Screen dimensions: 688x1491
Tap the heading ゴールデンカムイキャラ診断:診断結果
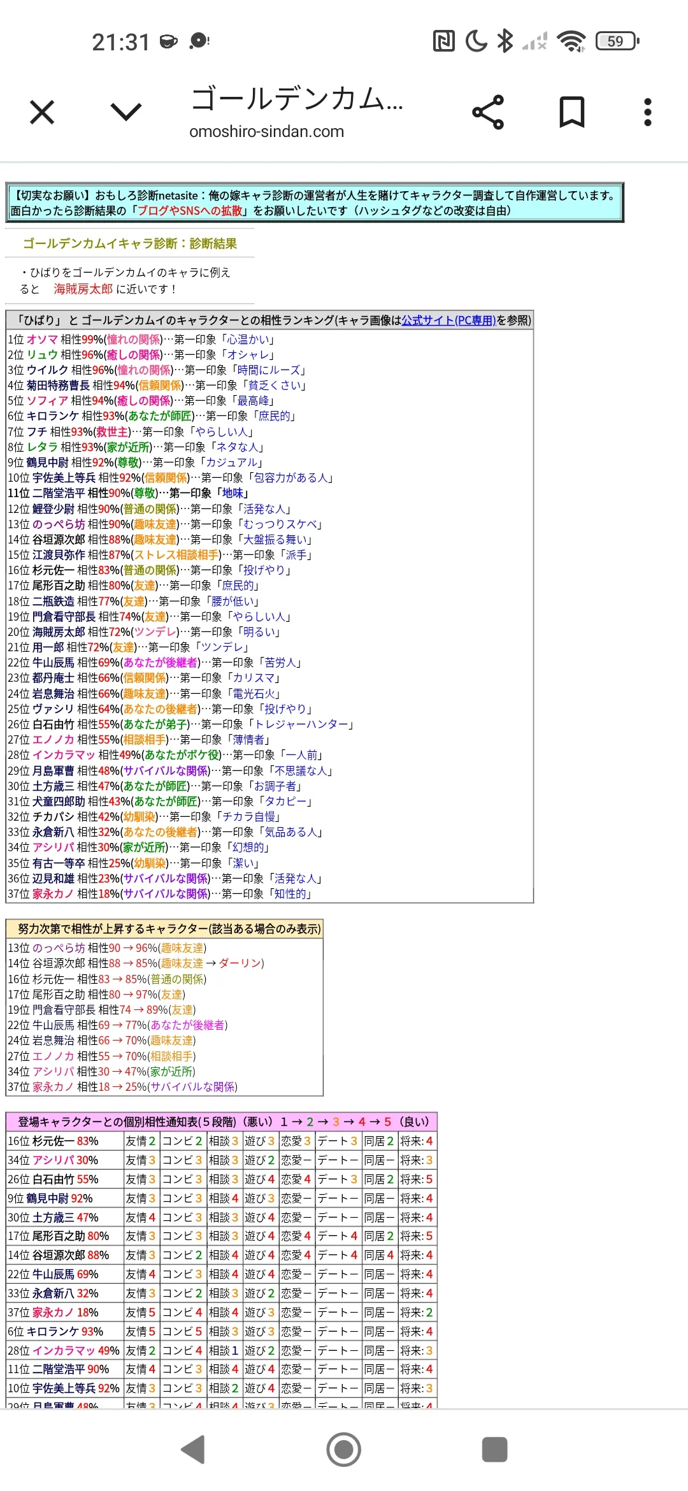pyautogui.click(x=130, y=243)
